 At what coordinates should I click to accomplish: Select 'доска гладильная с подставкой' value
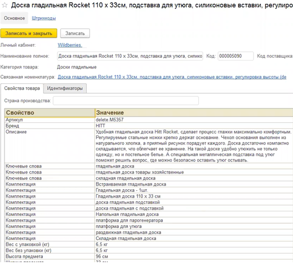click(x=194, y=208)
